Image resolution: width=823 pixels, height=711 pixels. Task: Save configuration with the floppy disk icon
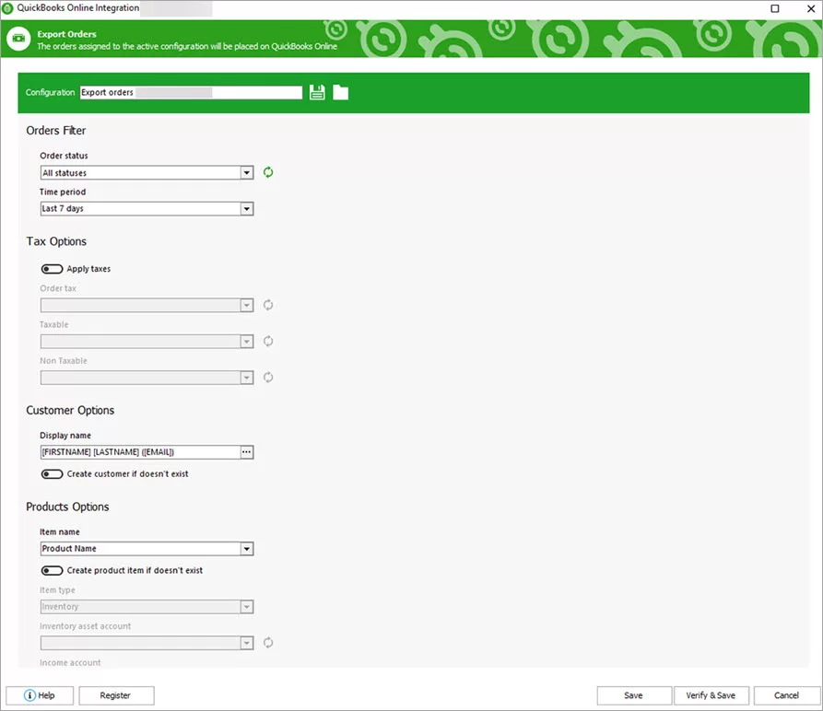coord(317,92)
